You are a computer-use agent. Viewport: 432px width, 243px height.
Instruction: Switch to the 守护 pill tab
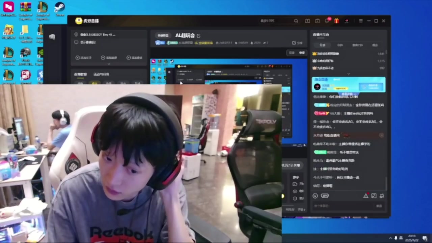point(340,45)
